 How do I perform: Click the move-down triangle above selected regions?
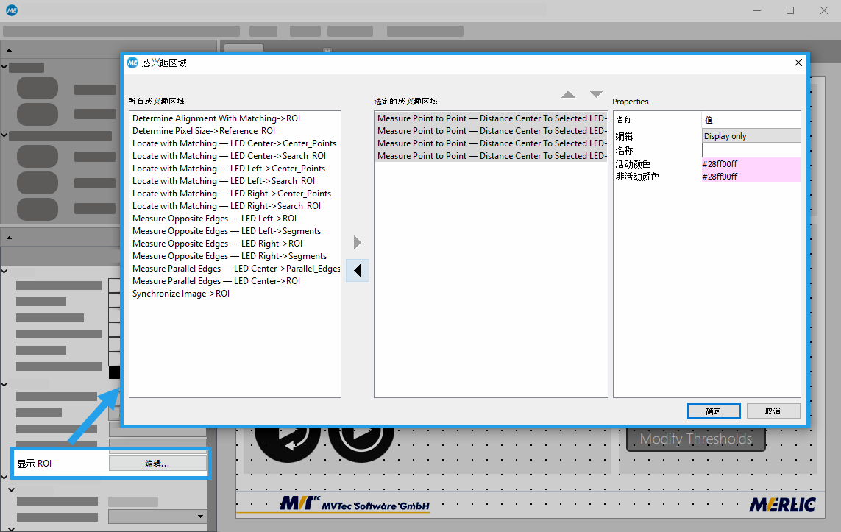click(596, 94)
